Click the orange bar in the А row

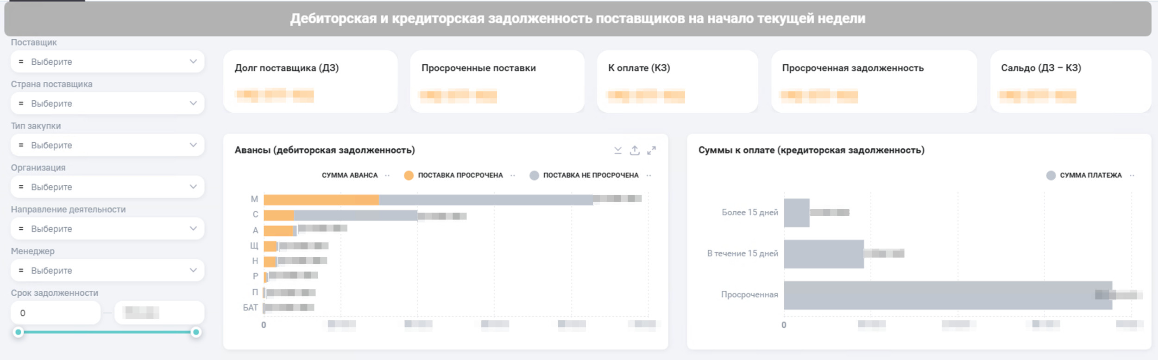click(x=279, y=231)
